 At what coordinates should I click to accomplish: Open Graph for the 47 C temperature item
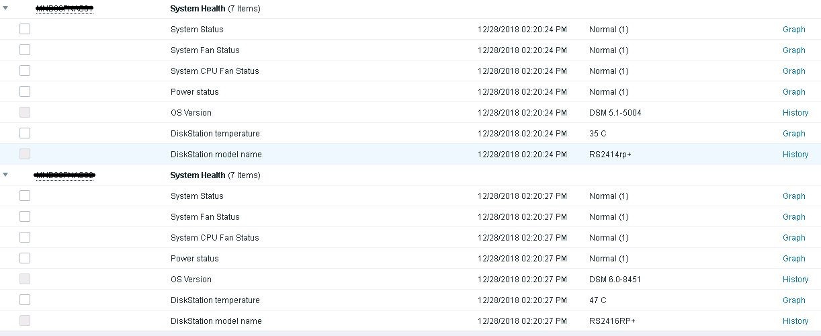(793, 300)
